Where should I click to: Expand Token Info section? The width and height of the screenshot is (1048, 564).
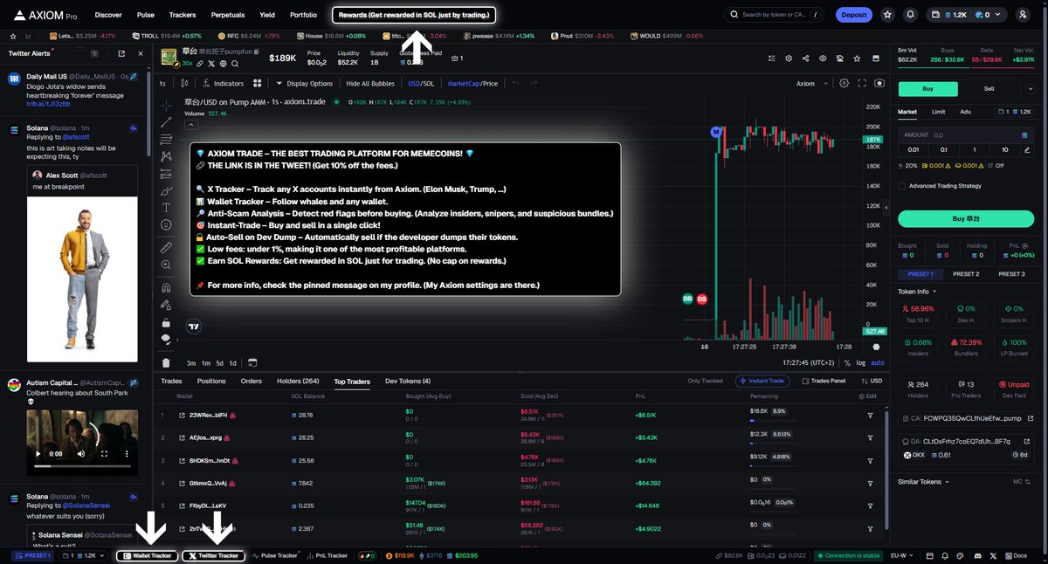(x=917, y=291)
